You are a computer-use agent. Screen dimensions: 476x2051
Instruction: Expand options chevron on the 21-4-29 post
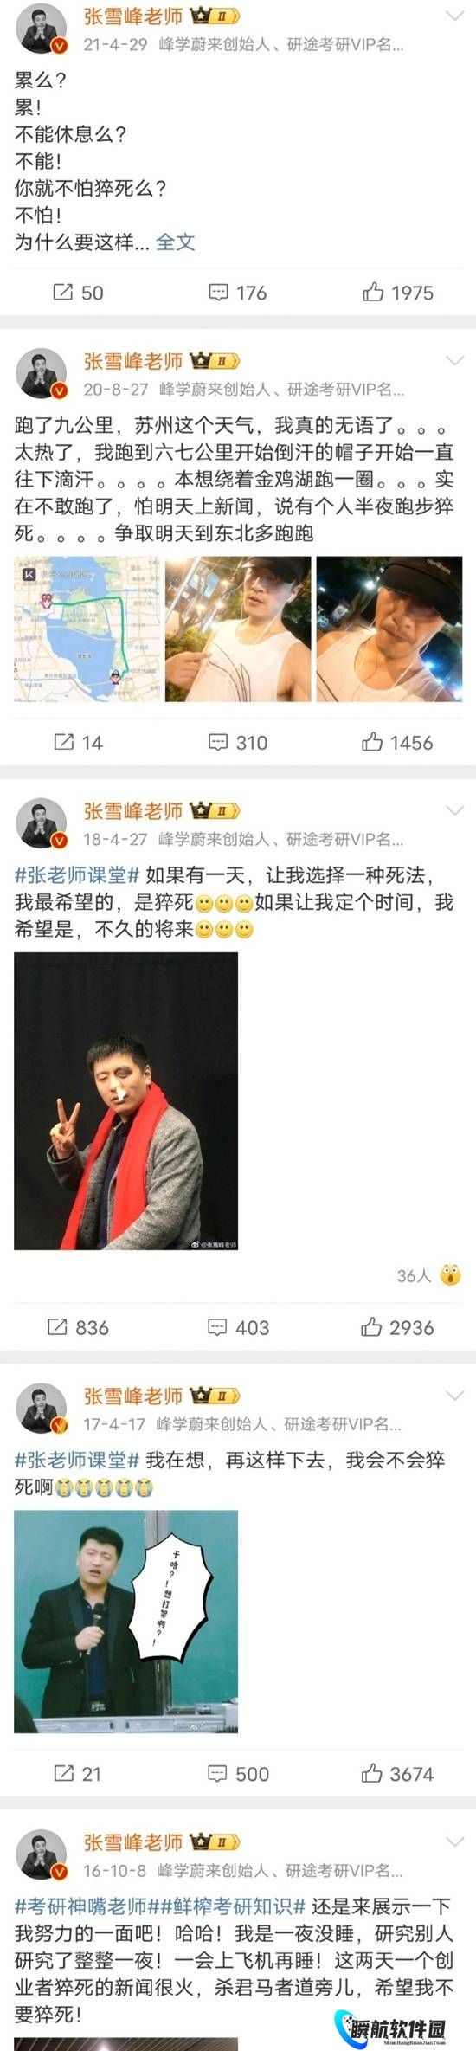tap(454, 16)
